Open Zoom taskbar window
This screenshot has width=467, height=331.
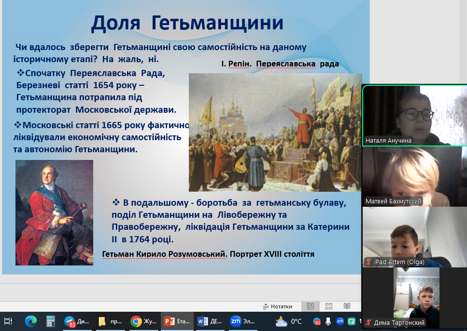click(x=243, y=321)
